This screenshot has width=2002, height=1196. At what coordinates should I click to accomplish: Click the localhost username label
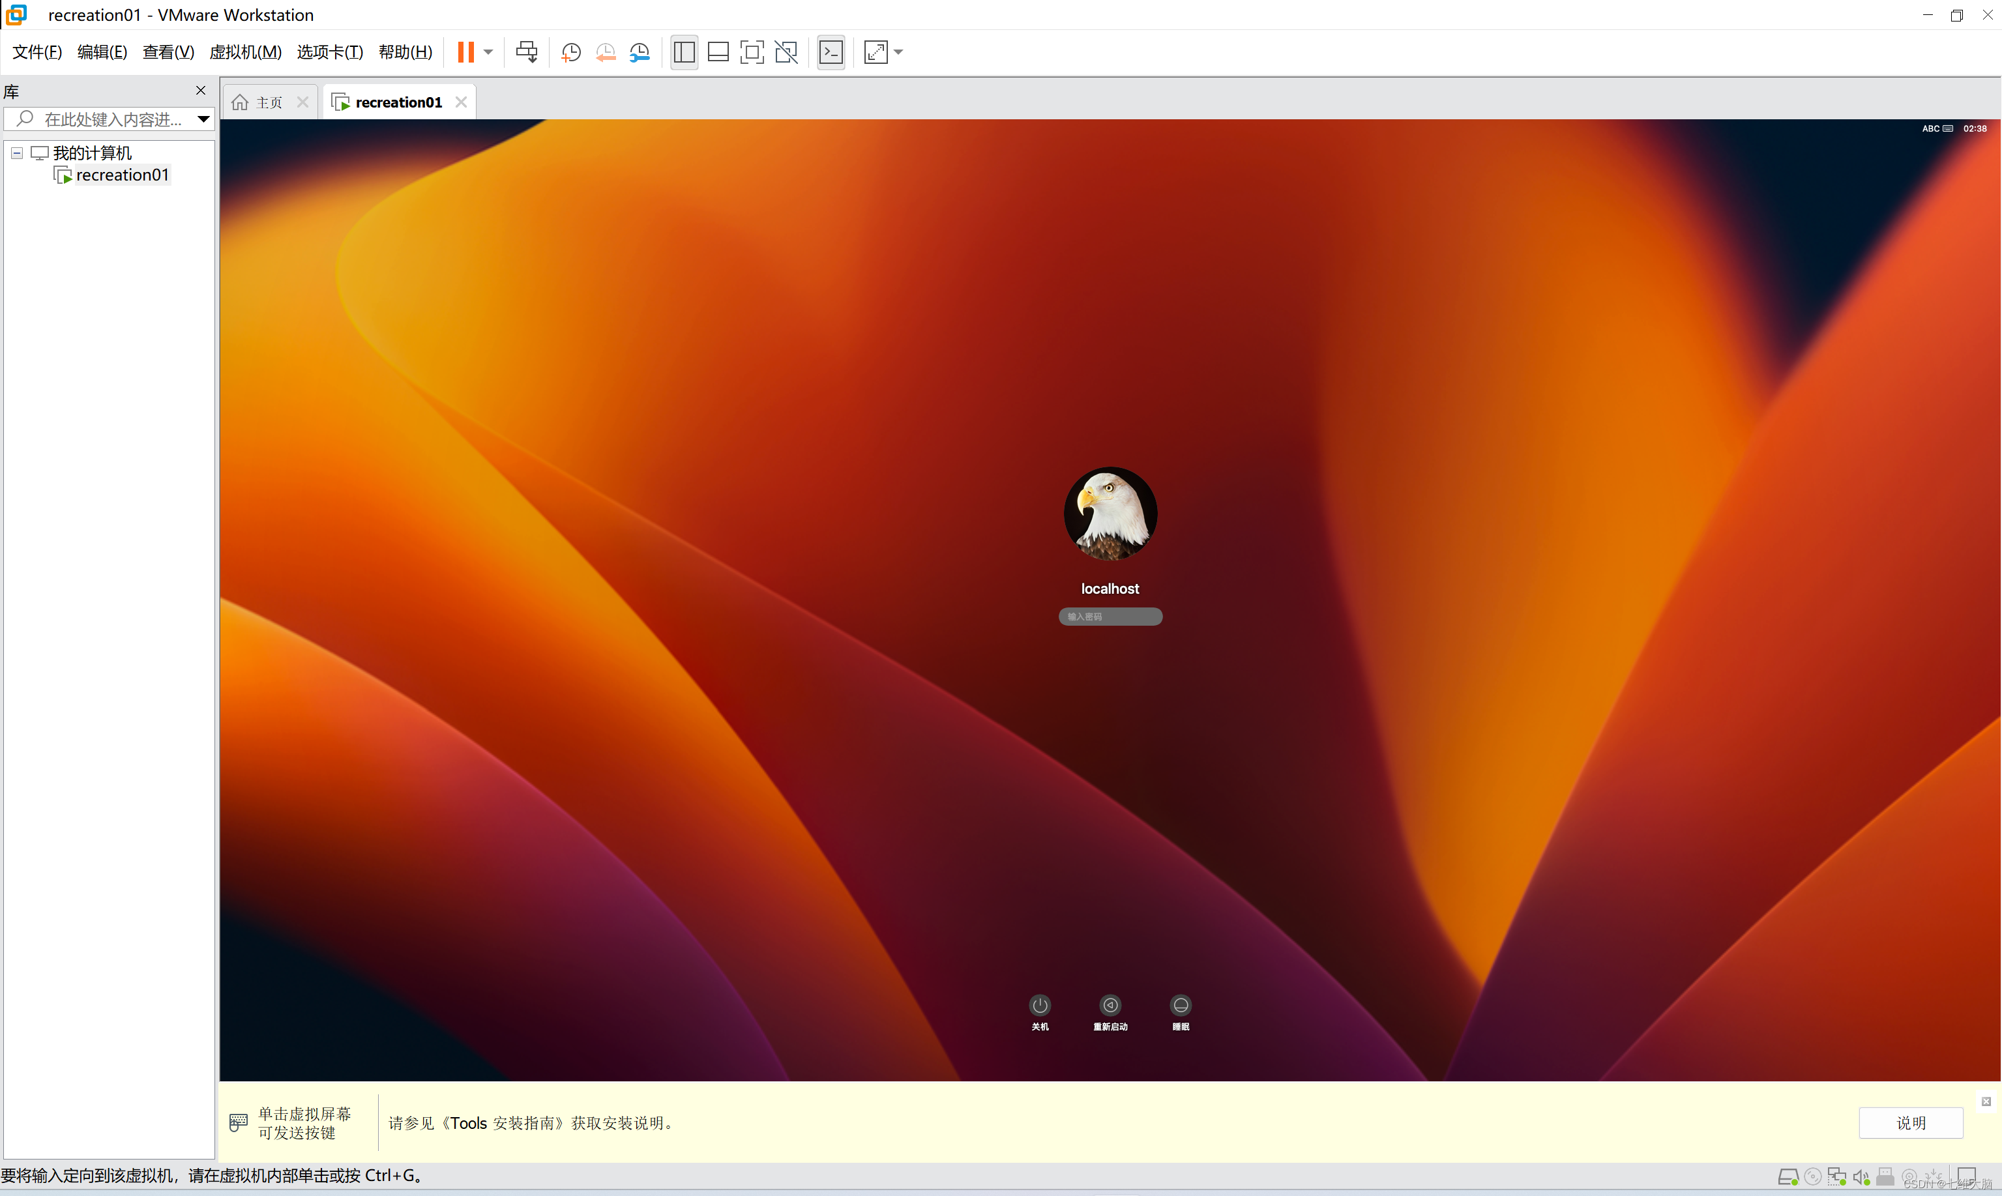point(1110,589)
